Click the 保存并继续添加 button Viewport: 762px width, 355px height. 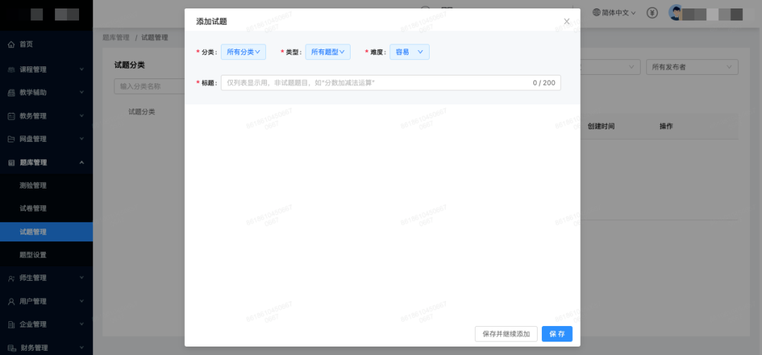(507, 334)
